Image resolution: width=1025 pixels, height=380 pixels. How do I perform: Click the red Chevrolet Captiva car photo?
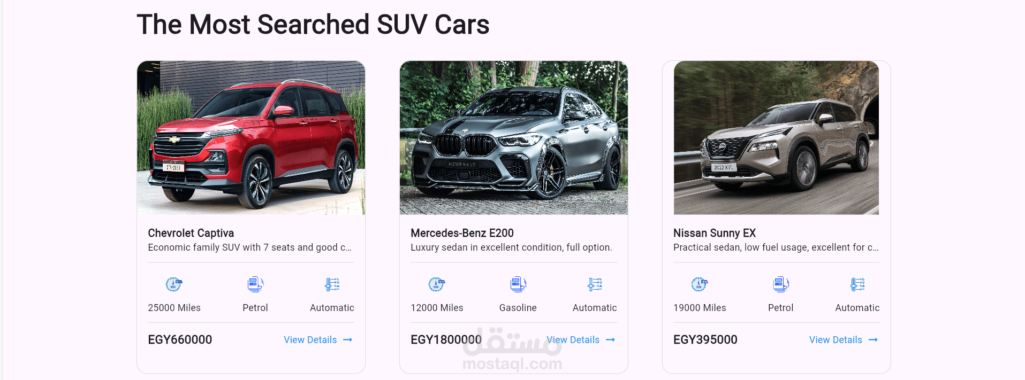(x=251, y=138)
